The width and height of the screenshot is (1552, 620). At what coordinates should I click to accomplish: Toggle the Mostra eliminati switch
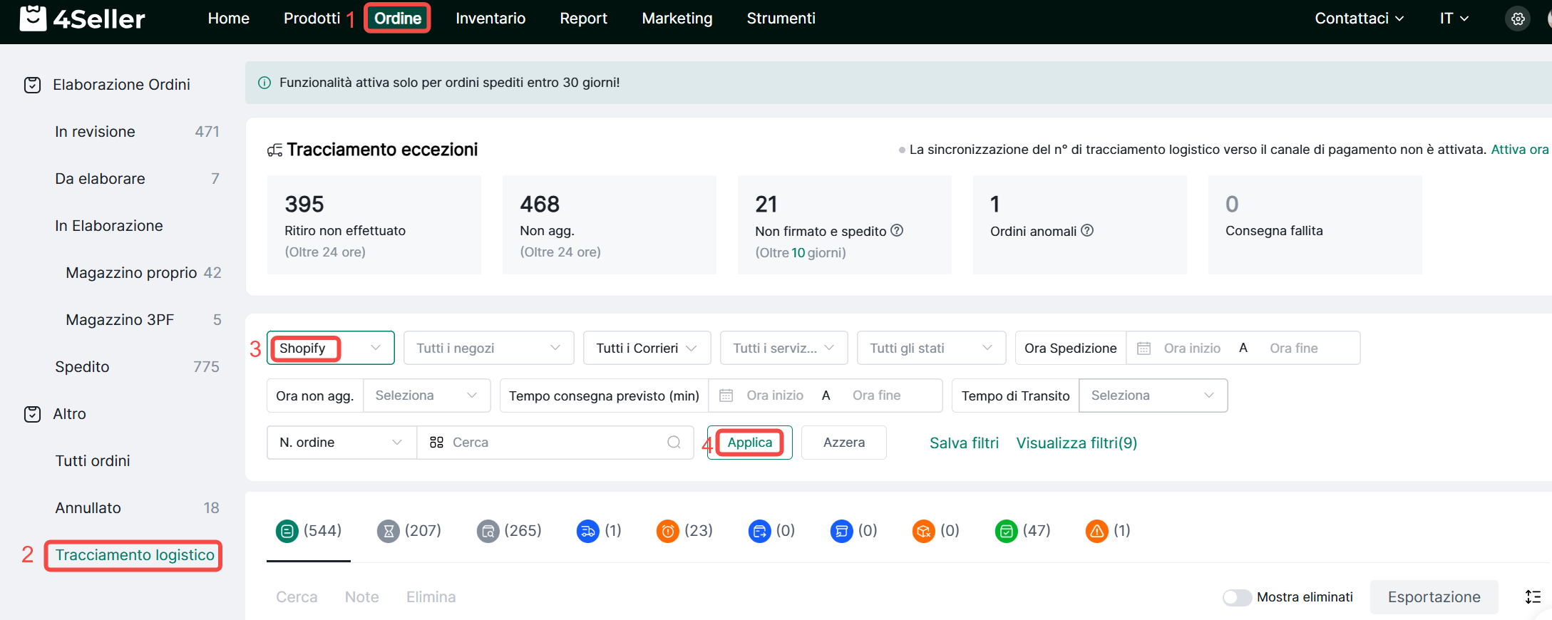pyautogui.click(x=1237, y=597)
